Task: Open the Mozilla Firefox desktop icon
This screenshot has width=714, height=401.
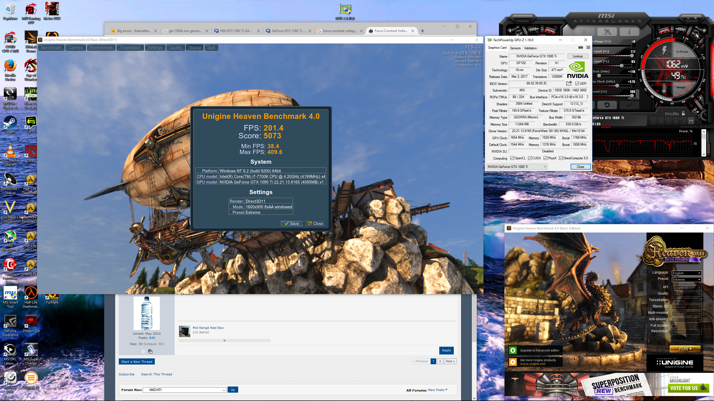Action: tap(10, 70)
